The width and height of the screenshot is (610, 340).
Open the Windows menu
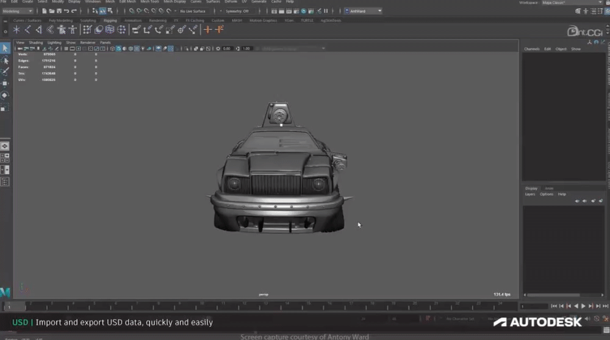93,2
